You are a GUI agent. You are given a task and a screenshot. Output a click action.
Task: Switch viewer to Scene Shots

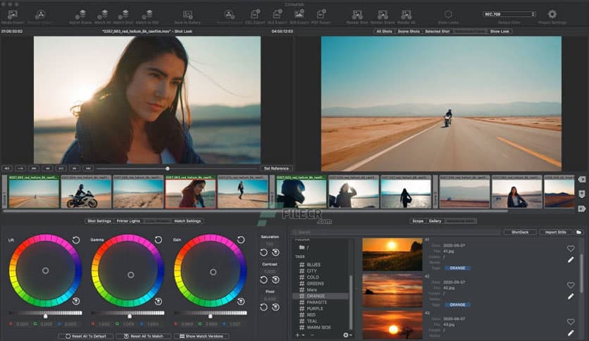pos(409,31)
